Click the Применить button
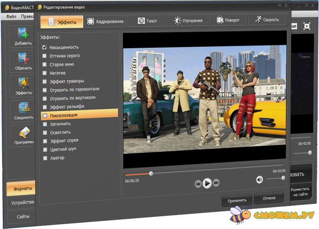 237,200
